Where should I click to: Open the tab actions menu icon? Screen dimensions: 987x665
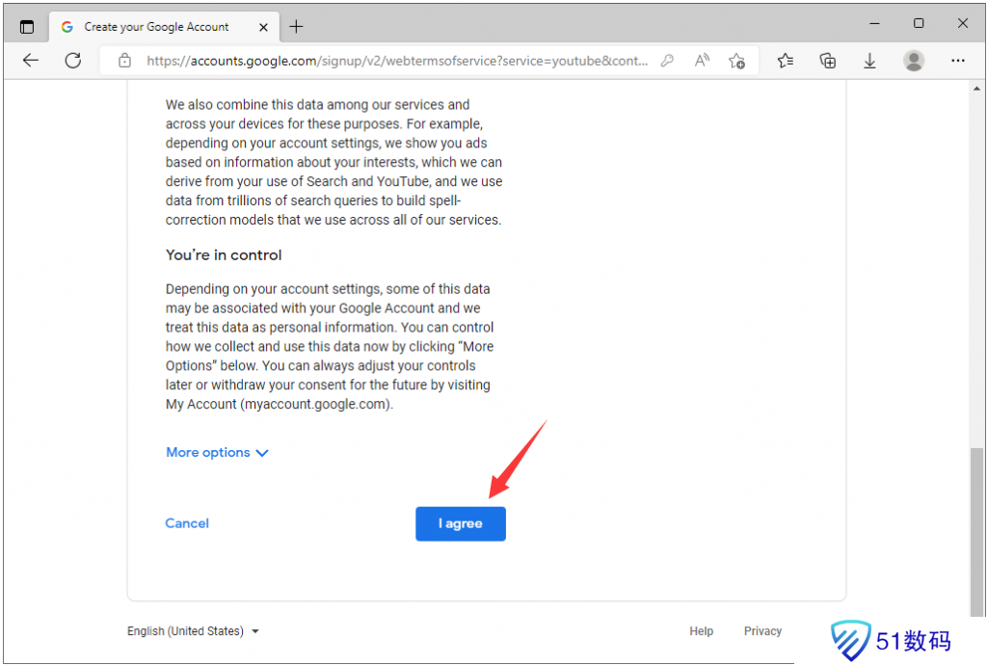pos(27,27)
